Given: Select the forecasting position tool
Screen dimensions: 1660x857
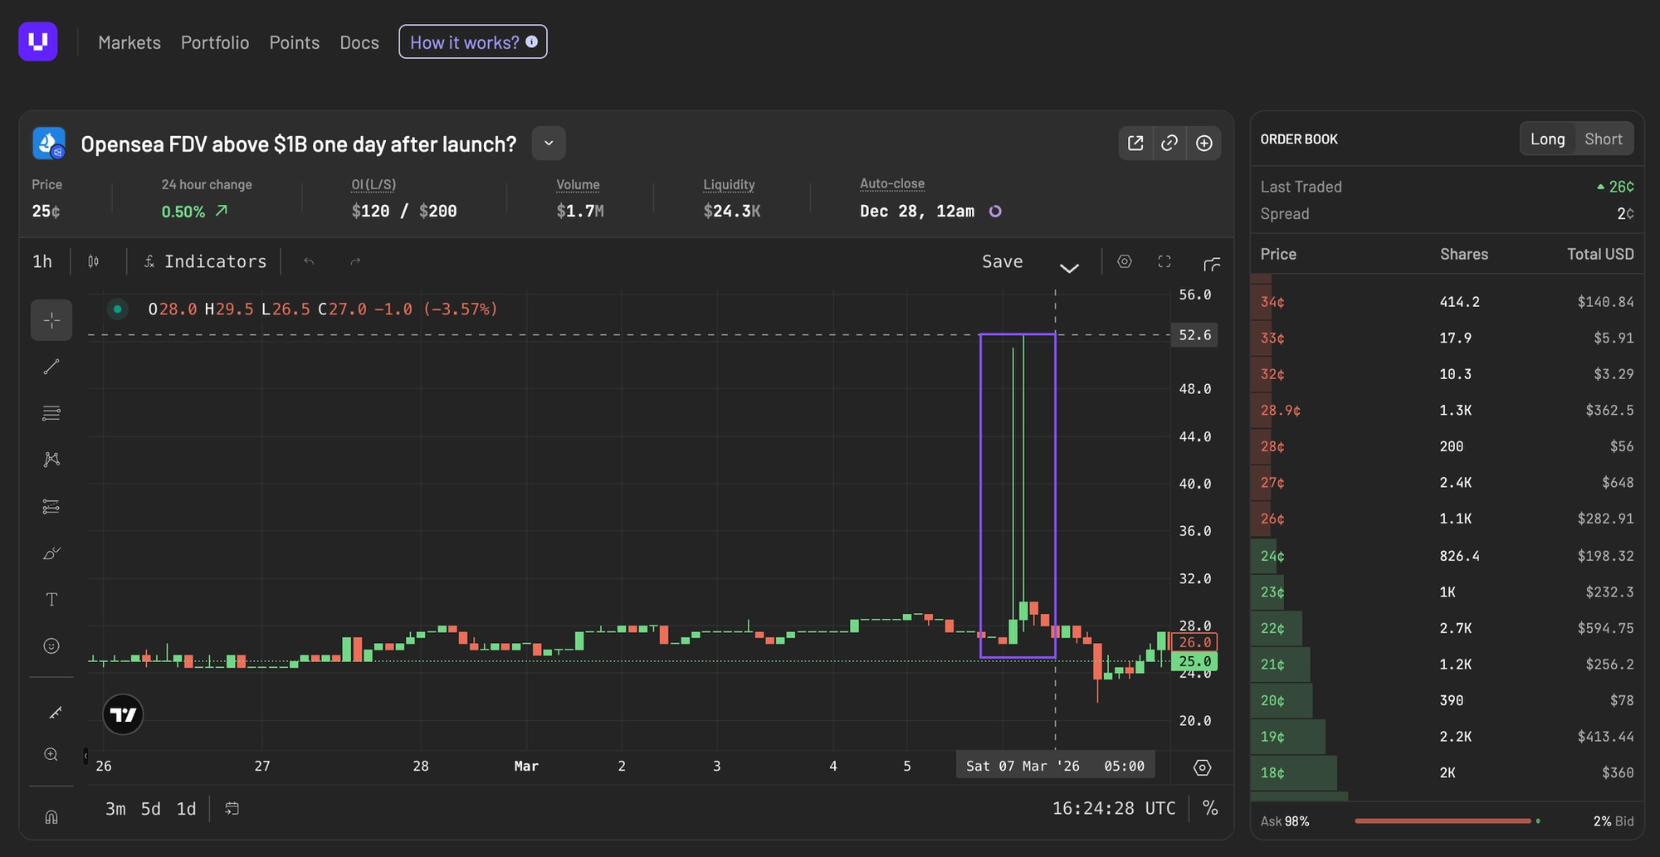Looking at the screenshot, I should 51,506.
